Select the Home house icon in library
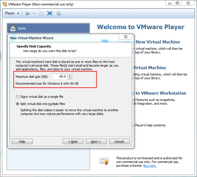The height and width of the screenshot is (177, 197). pyautogui.click(x=13, y=28)
